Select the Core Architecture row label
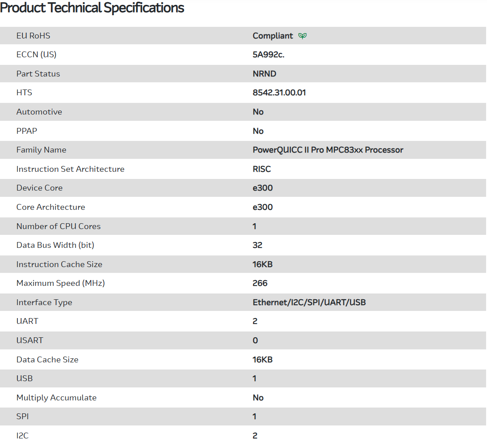This screenshot has height=442, width=487. [51, 207]
